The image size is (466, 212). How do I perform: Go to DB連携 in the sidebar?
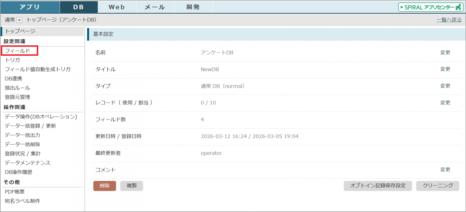pyautogui.click(x=13, y=79)
